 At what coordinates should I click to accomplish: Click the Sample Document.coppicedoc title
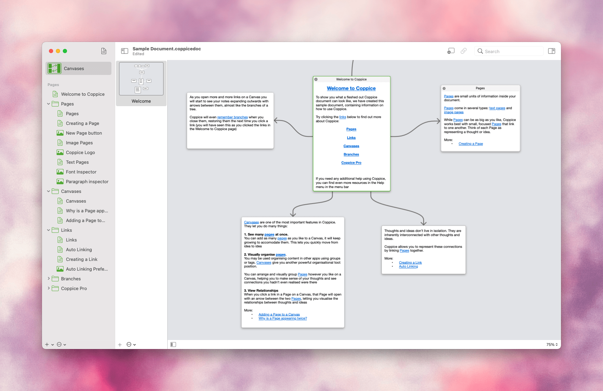point(167,49)
